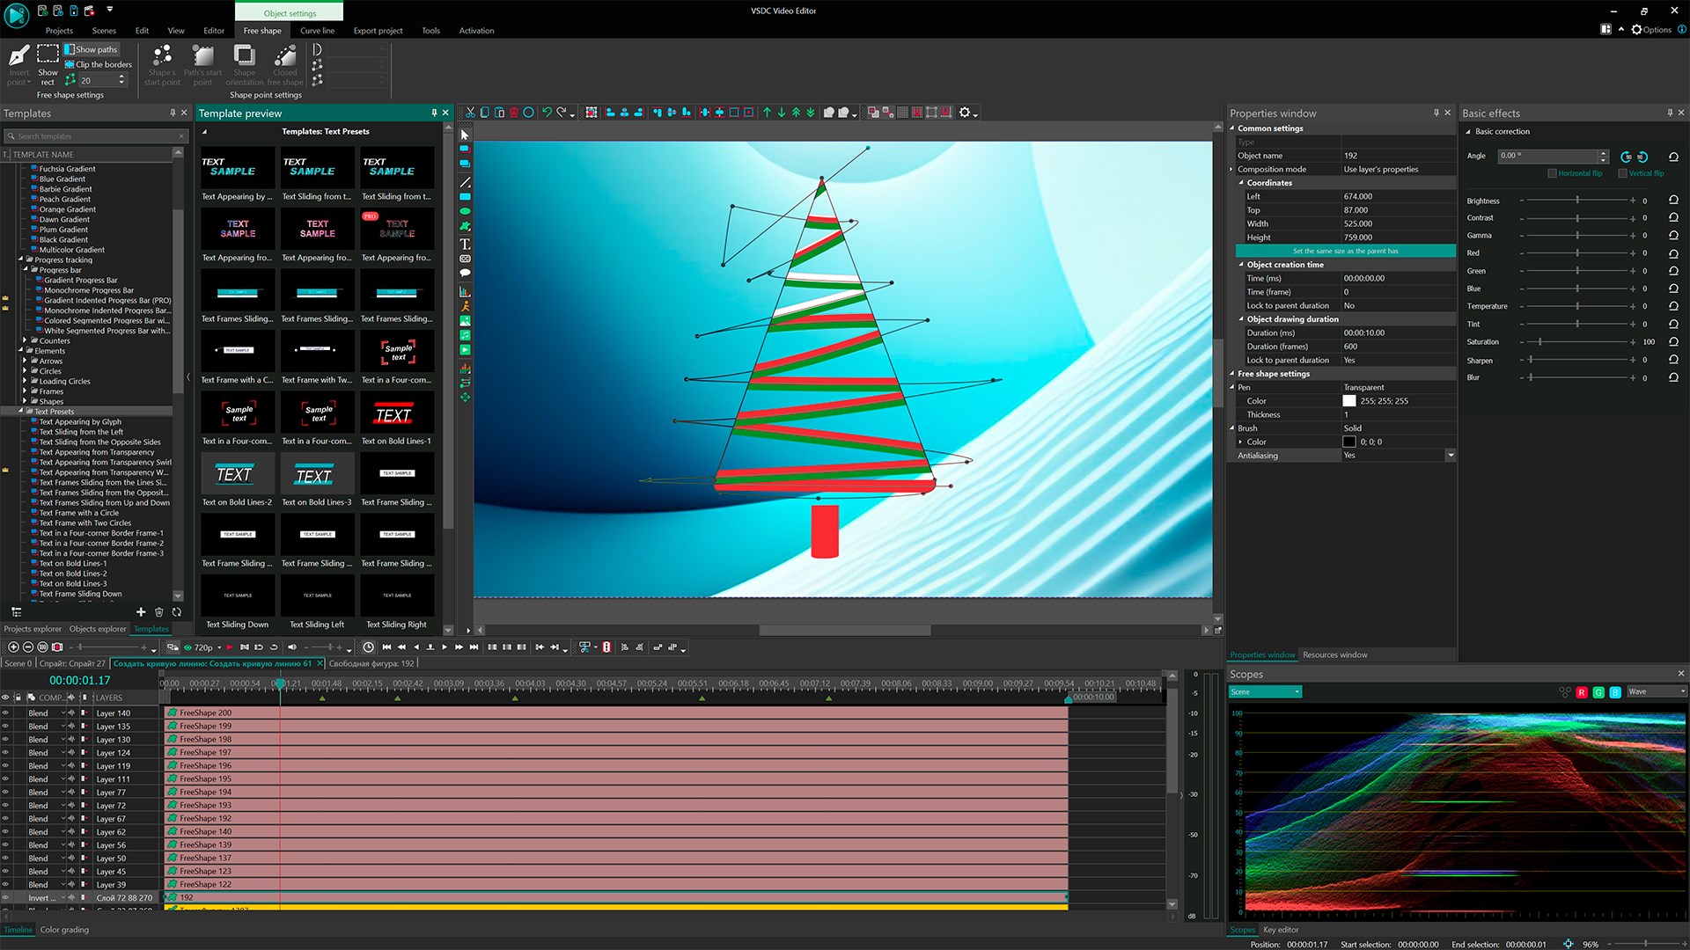Switch to the Resources window panel

(1334, 654)
